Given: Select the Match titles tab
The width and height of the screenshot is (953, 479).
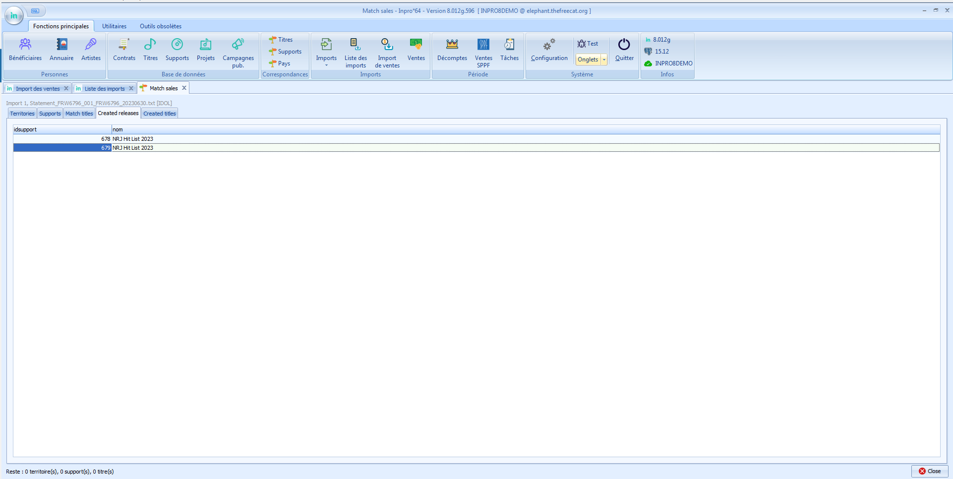Looking at the screenshot, I should (79, 114).
